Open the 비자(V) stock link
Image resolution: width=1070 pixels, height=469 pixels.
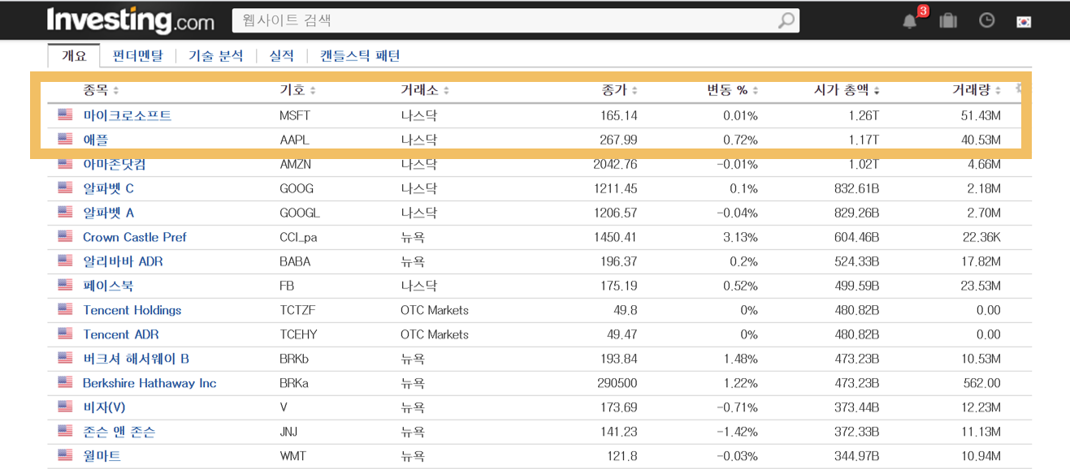point(104,407)
